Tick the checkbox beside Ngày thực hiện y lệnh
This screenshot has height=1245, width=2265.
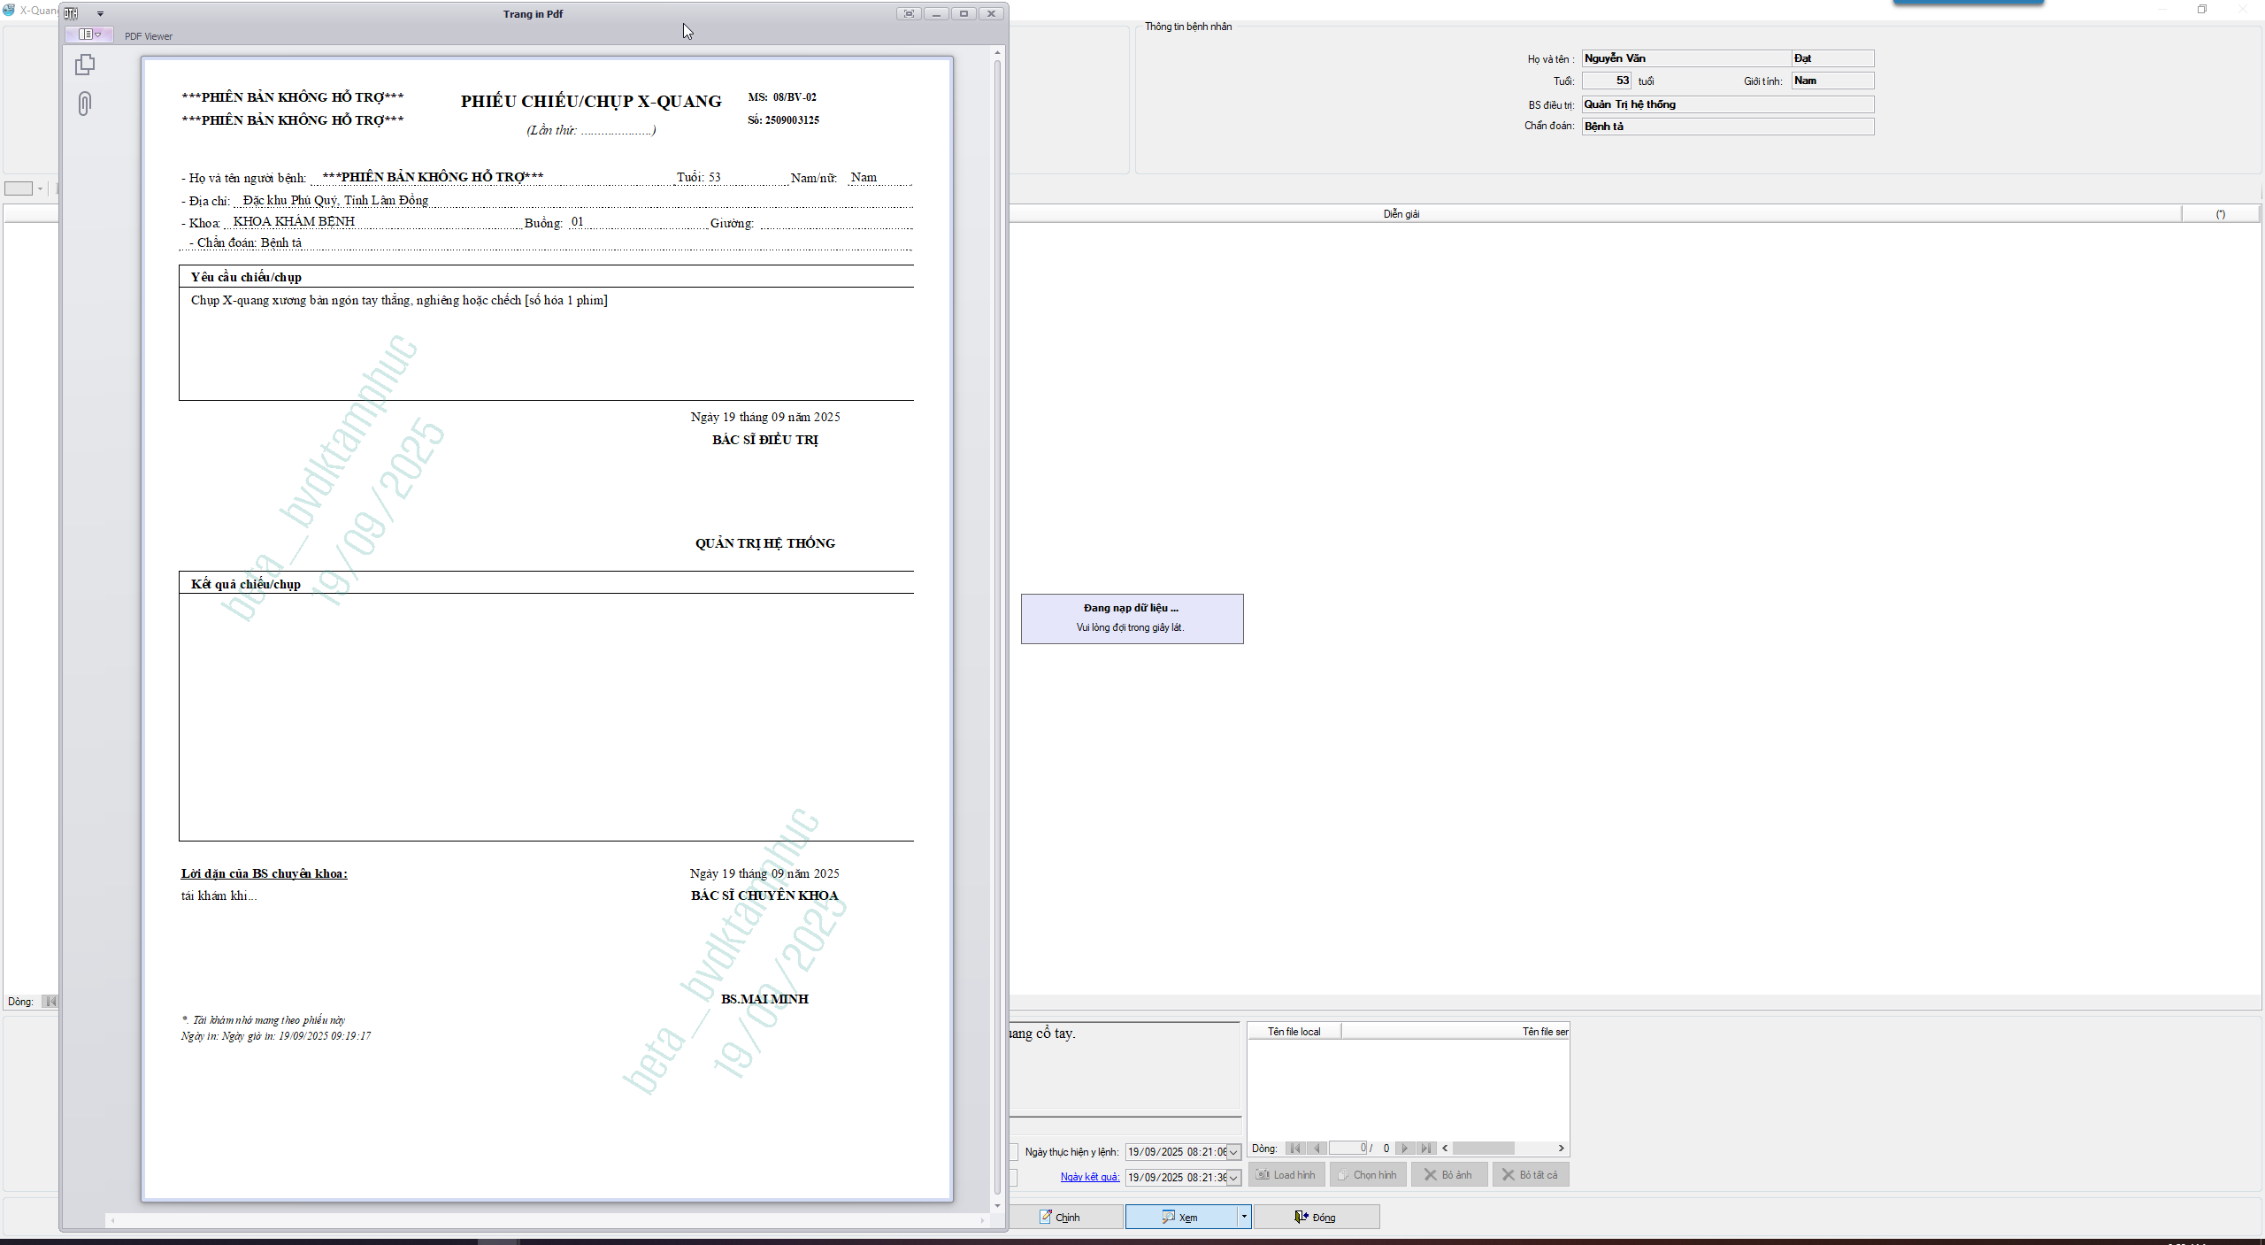pos(1013,1151)
